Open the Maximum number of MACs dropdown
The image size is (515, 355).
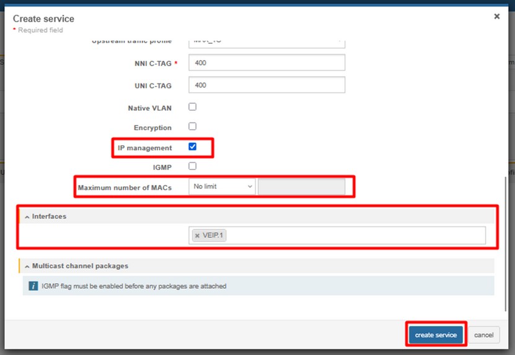(x=222, y=187)
